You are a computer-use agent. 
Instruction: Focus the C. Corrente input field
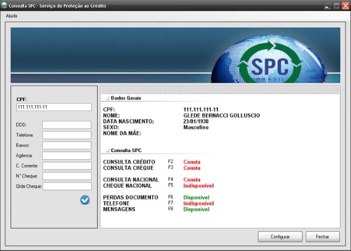pos(67,166)
